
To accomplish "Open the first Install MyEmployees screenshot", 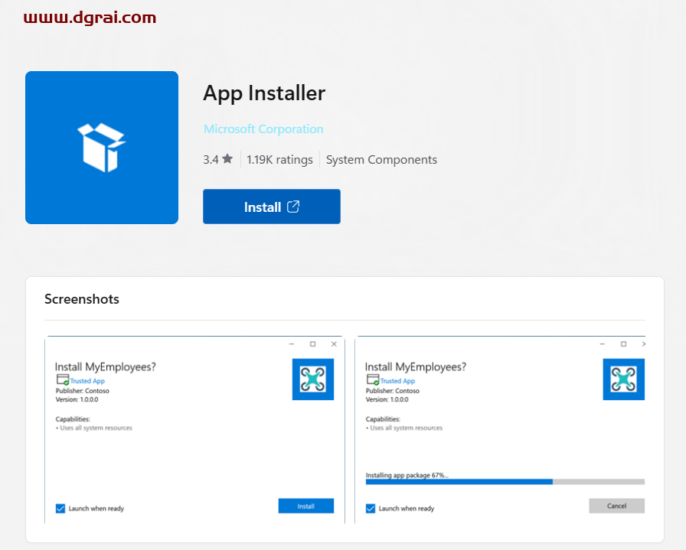I will tap(194, 430).
